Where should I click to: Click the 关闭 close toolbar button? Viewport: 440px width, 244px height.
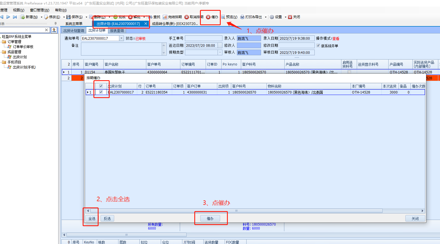click(294, 17)
